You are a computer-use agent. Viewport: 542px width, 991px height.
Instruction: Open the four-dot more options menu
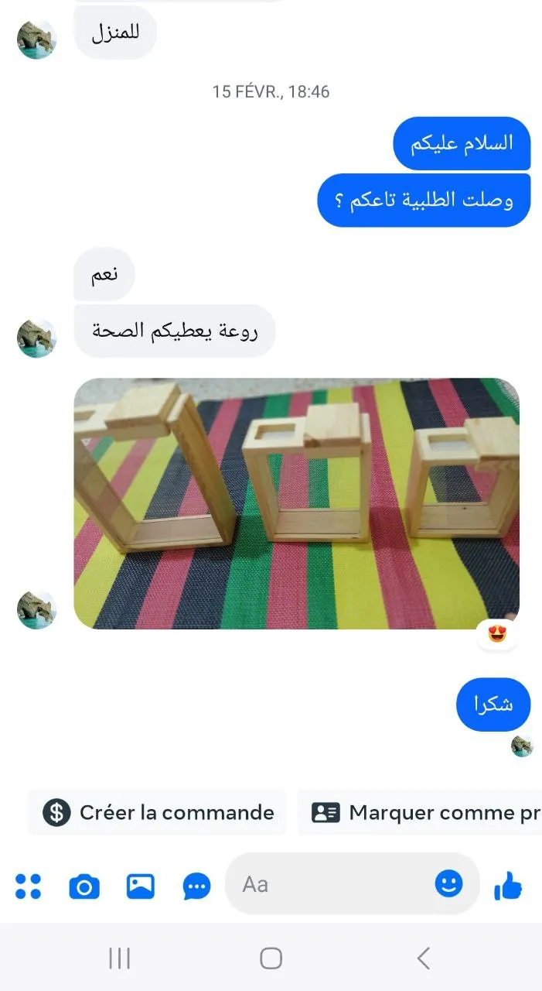pyautogui.click(x=29, y=886)
